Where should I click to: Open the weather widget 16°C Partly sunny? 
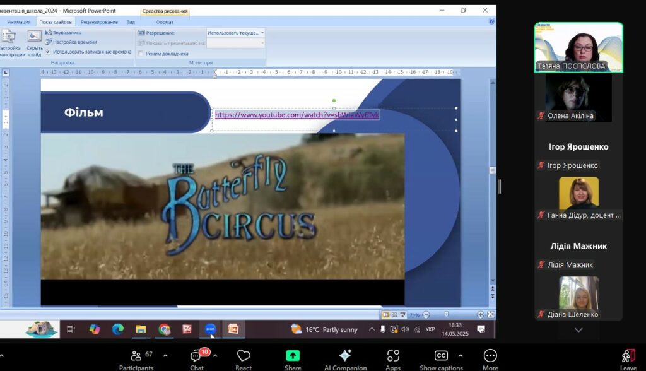pyautogui.click(x=324, y=329)
